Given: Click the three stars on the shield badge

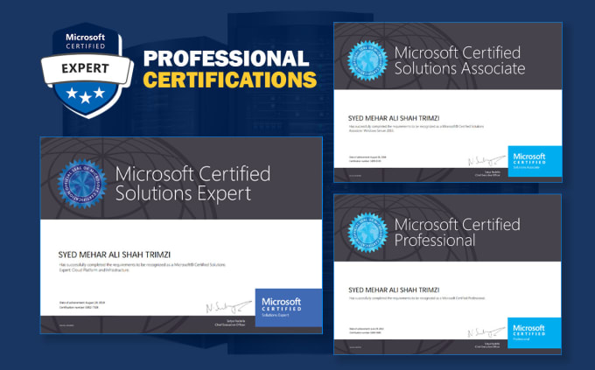Looking at the screenshot, I should (x=86, y=94).
